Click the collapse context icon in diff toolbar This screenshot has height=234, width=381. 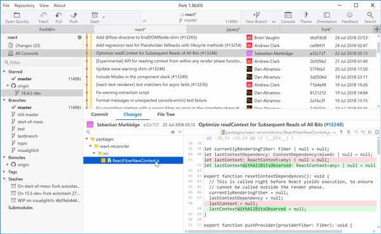pos(356,132)
